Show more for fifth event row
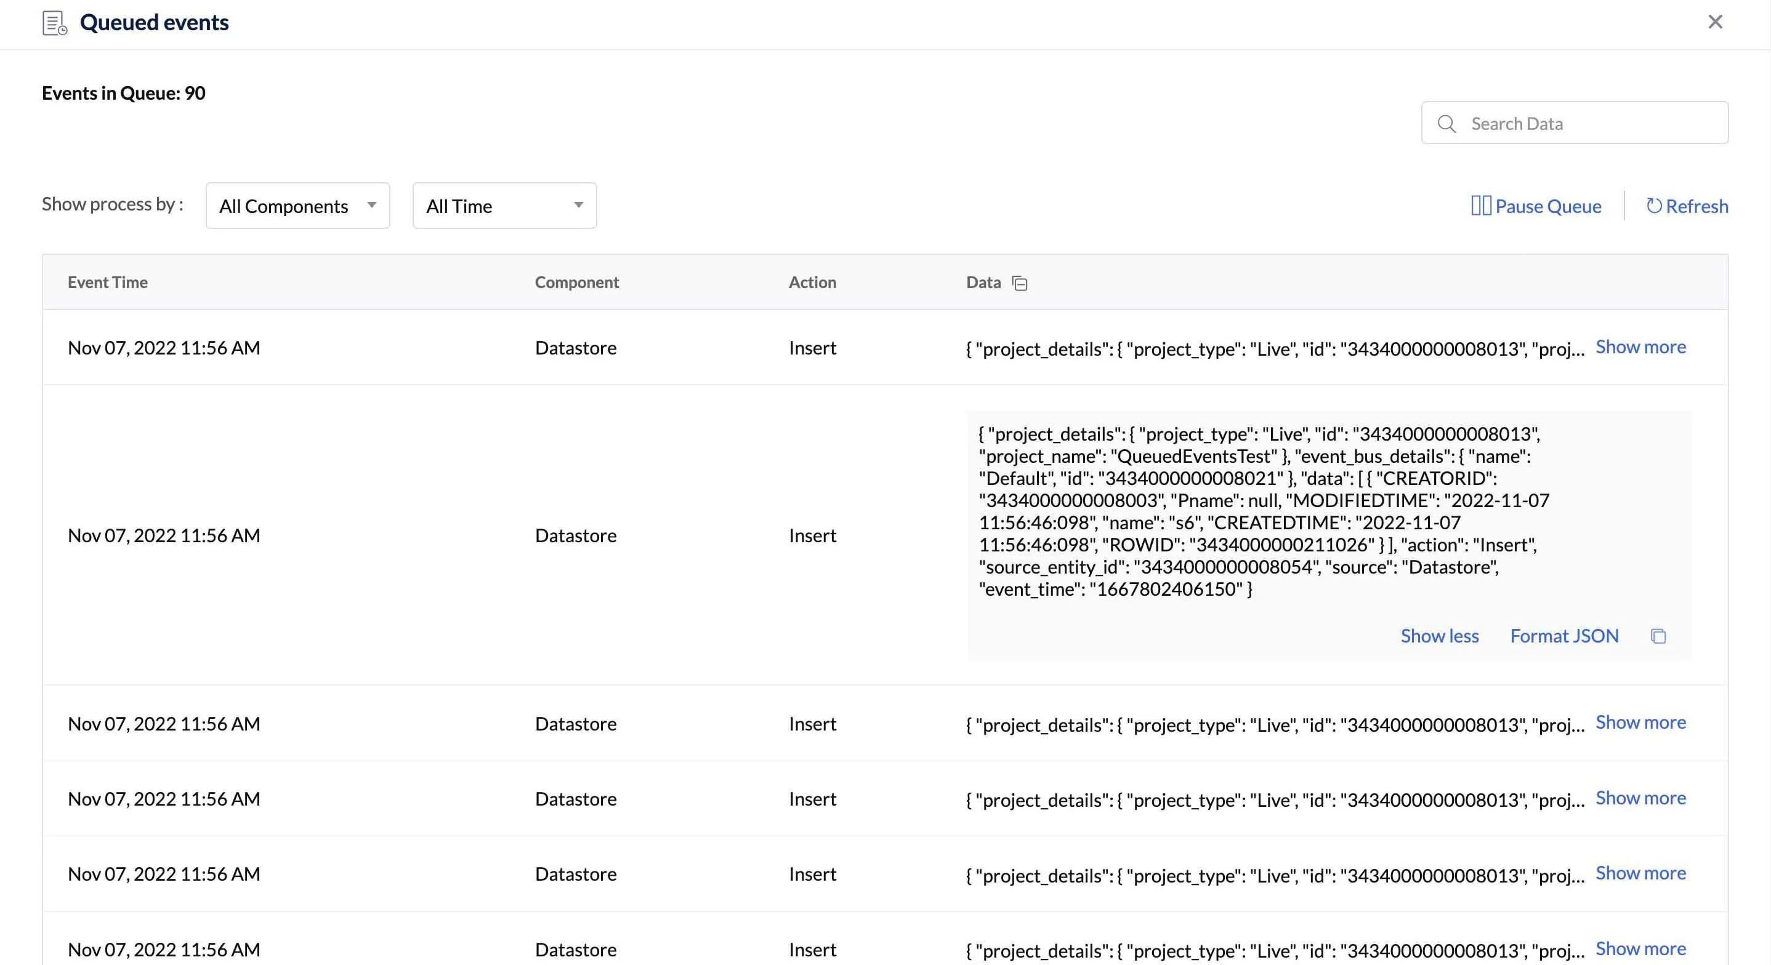 [1640, 873]
